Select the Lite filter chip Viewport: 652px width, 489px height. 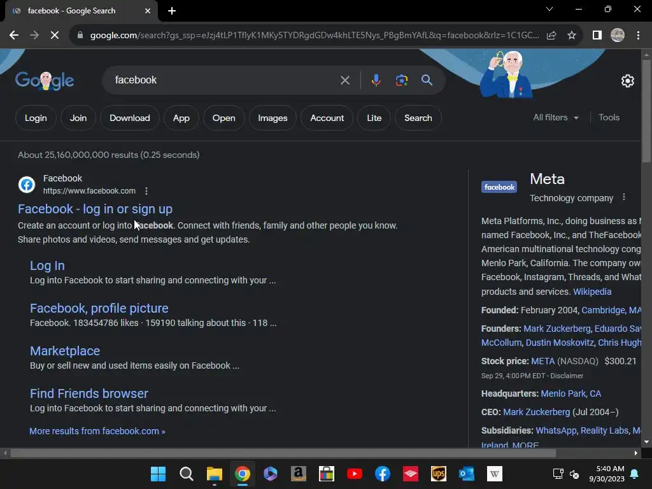pos(374,118)
